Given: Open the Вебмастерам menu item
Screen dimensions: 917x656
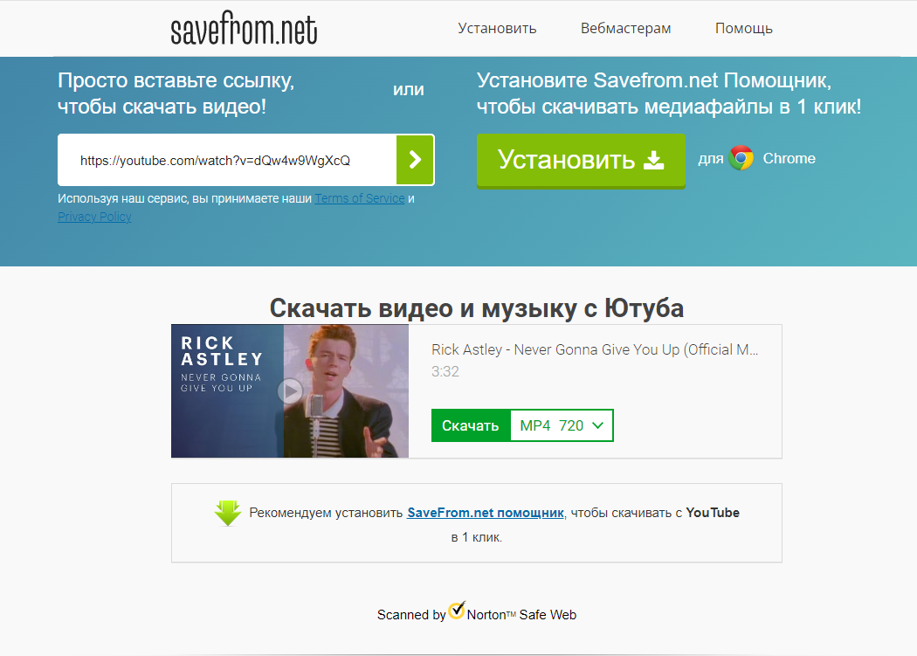Looking at the screenshot, I should (626, 28).
